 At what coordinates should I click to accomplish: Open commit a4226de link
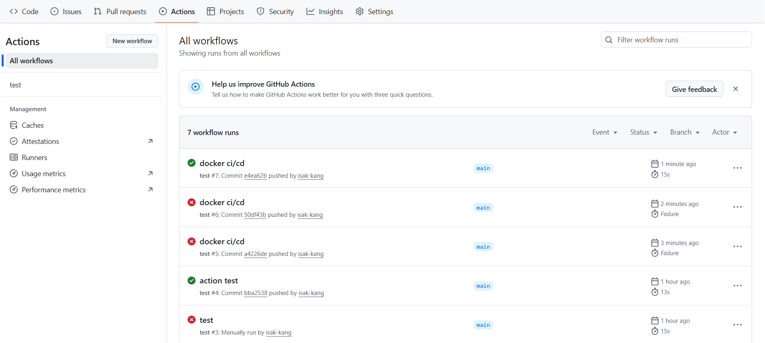255,254
